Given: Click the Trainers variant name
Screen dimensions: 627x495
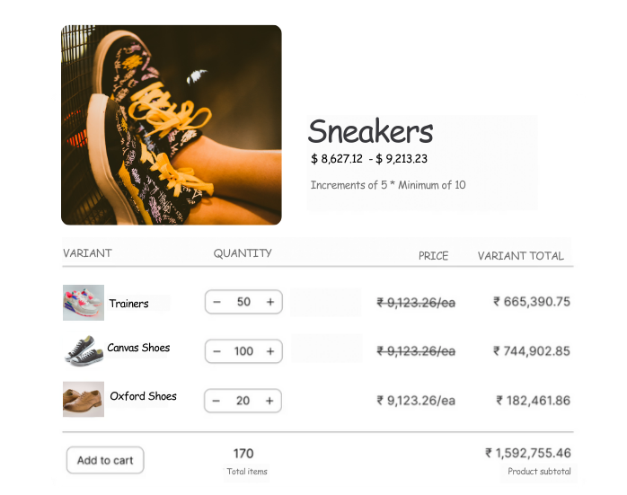Looking at the screenshot, I should 129,304.
